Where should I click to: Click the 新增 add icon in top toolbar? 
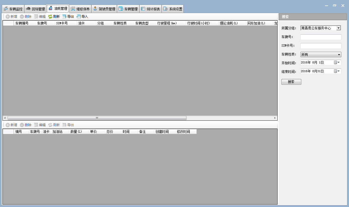click(8, 17)
